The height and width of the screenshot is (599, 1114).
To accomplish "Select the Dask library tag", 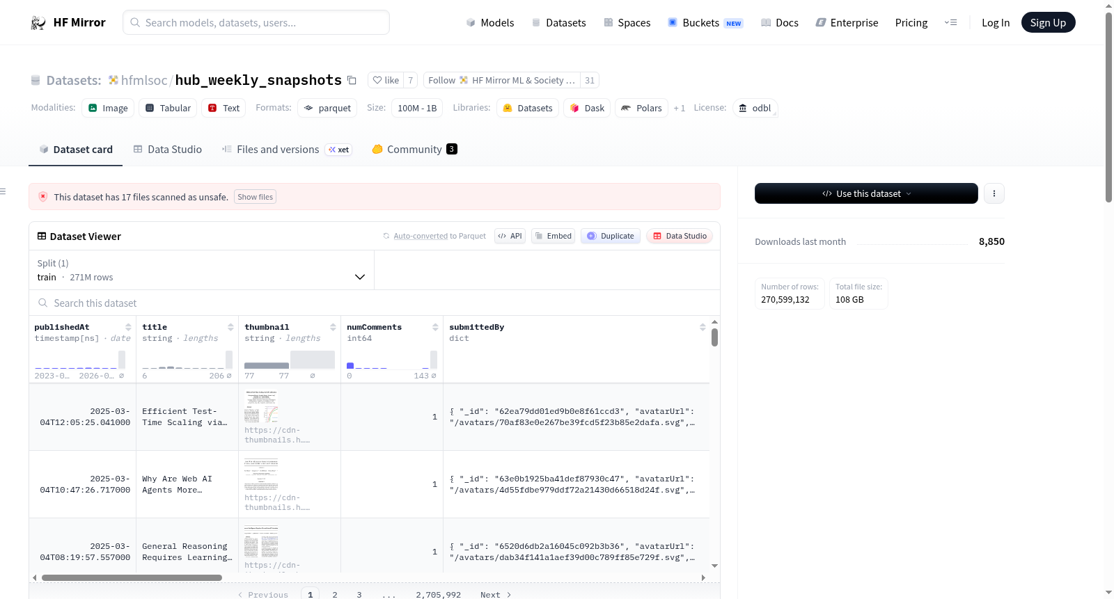I will pos(587,108).
